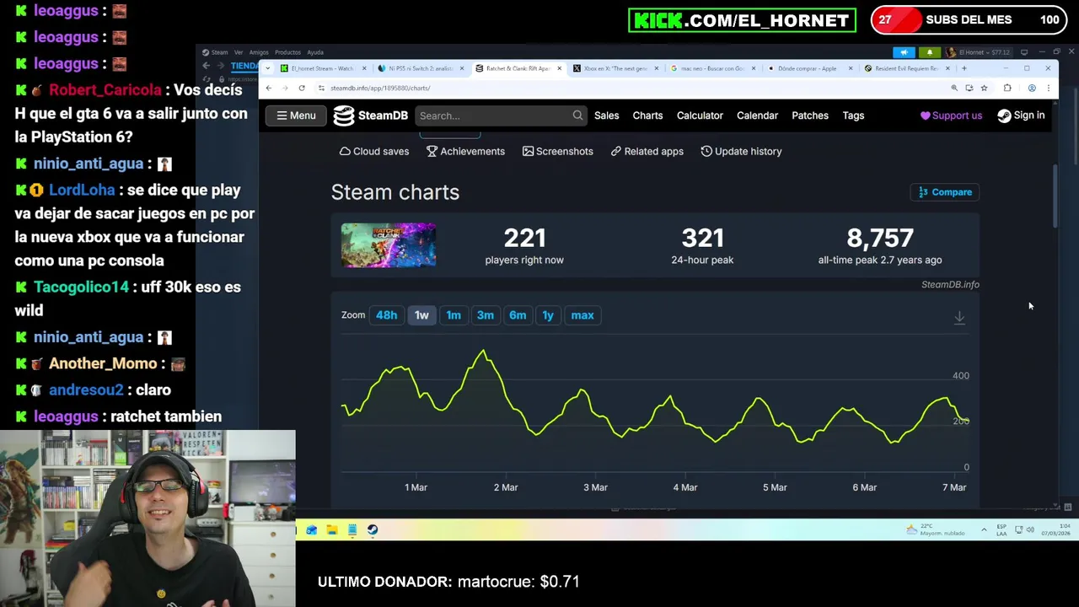This screenshot has width=1079, height=607.
Task: Expand the system tray hidden icons chevron
Action: pyautogui.click(x=984, y=530)
